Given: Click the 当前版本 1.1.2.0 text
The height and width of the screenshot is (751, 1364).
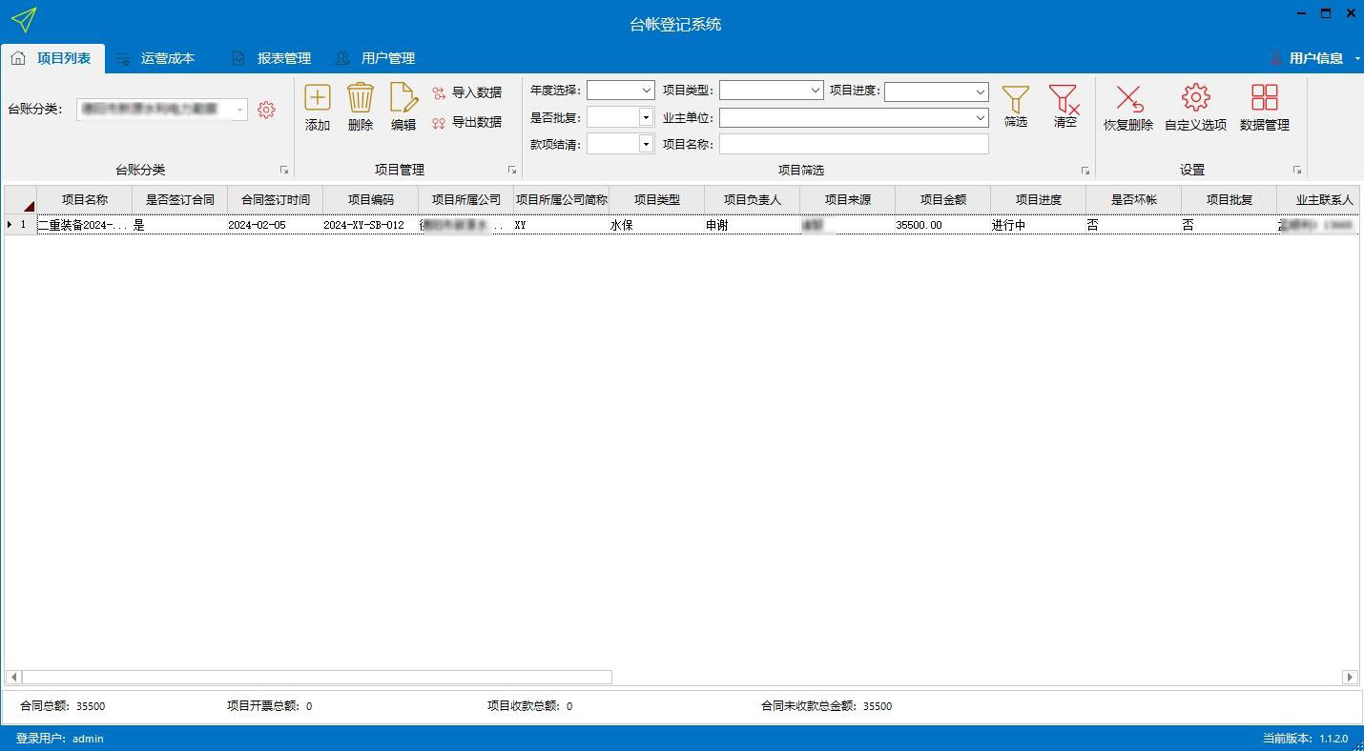Looking at the screenshot, I should [x=1306, y=739].
